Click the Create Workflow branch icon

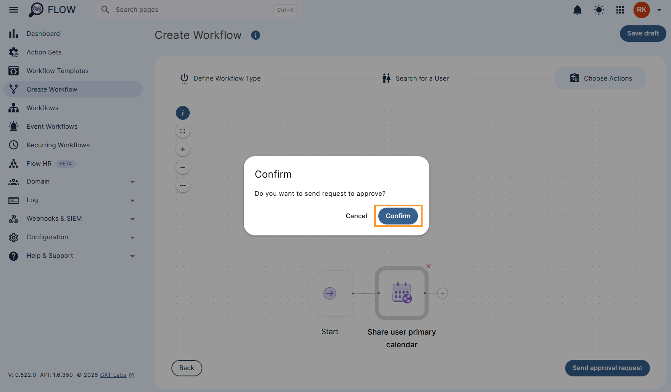tap(13, 89)
